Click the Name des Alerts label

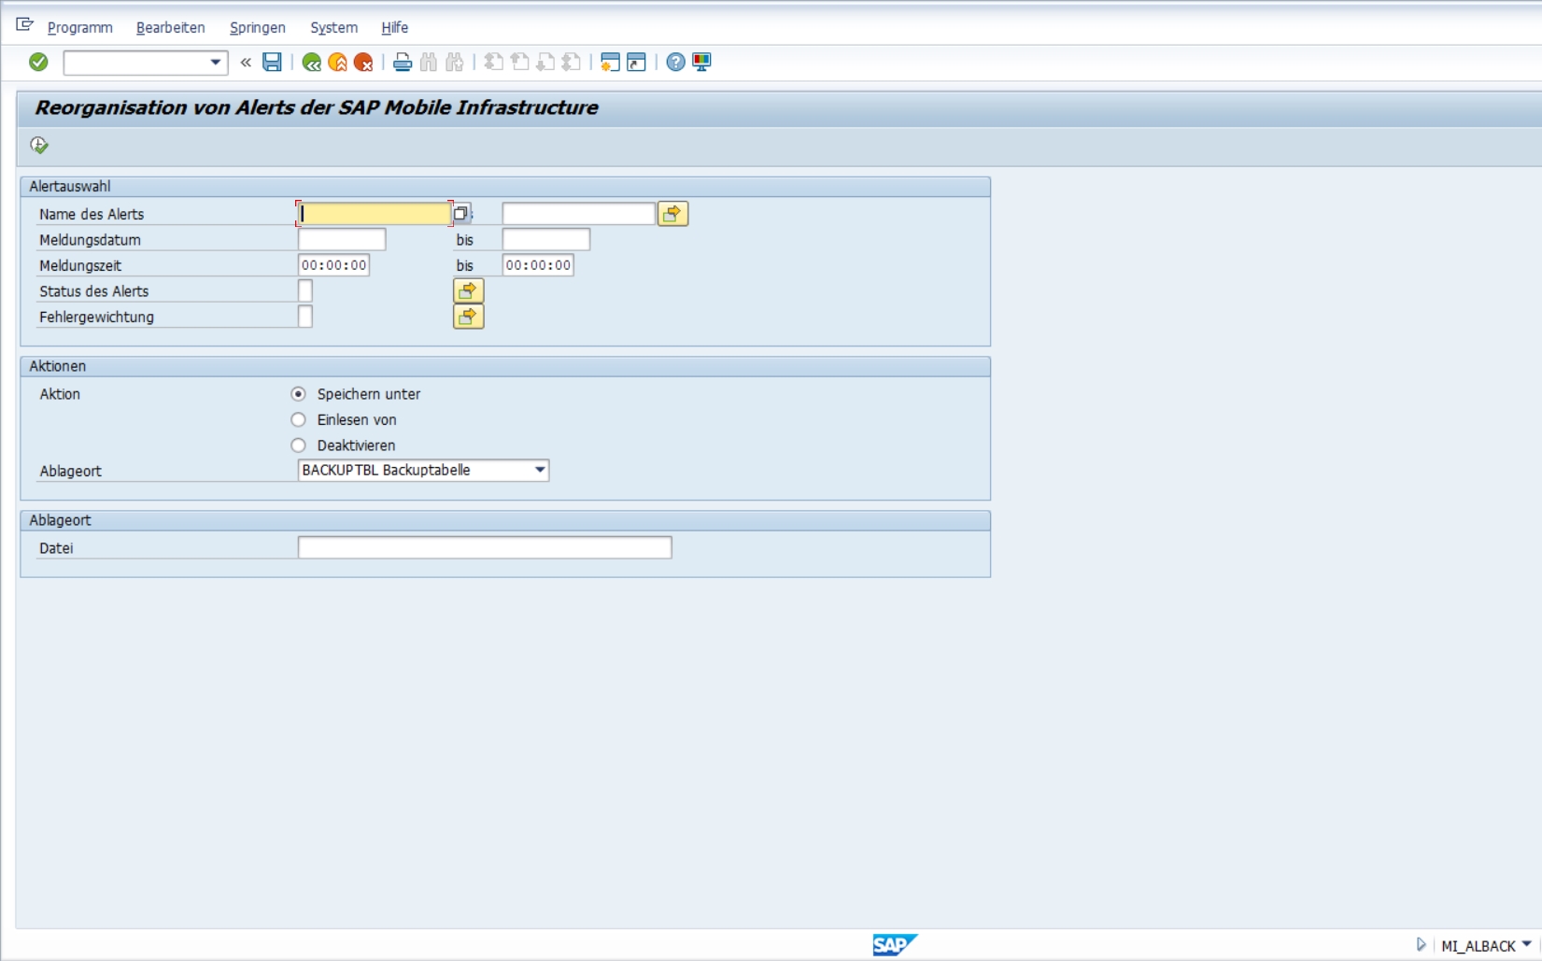[x=92, y=215]
